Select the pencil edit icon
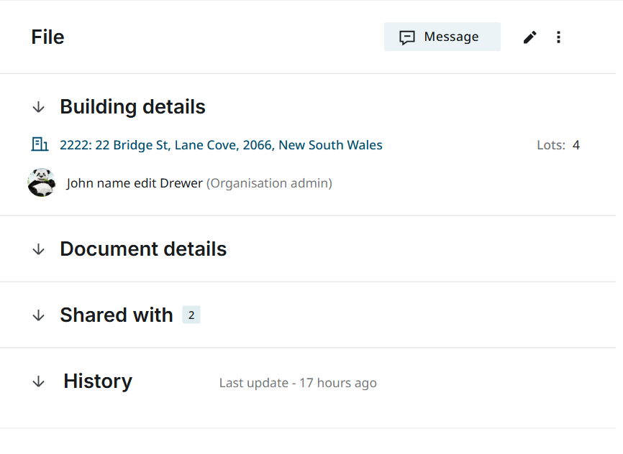Image resolution: width=623 pixels, height=454 pixels. (x=529, y=37)
